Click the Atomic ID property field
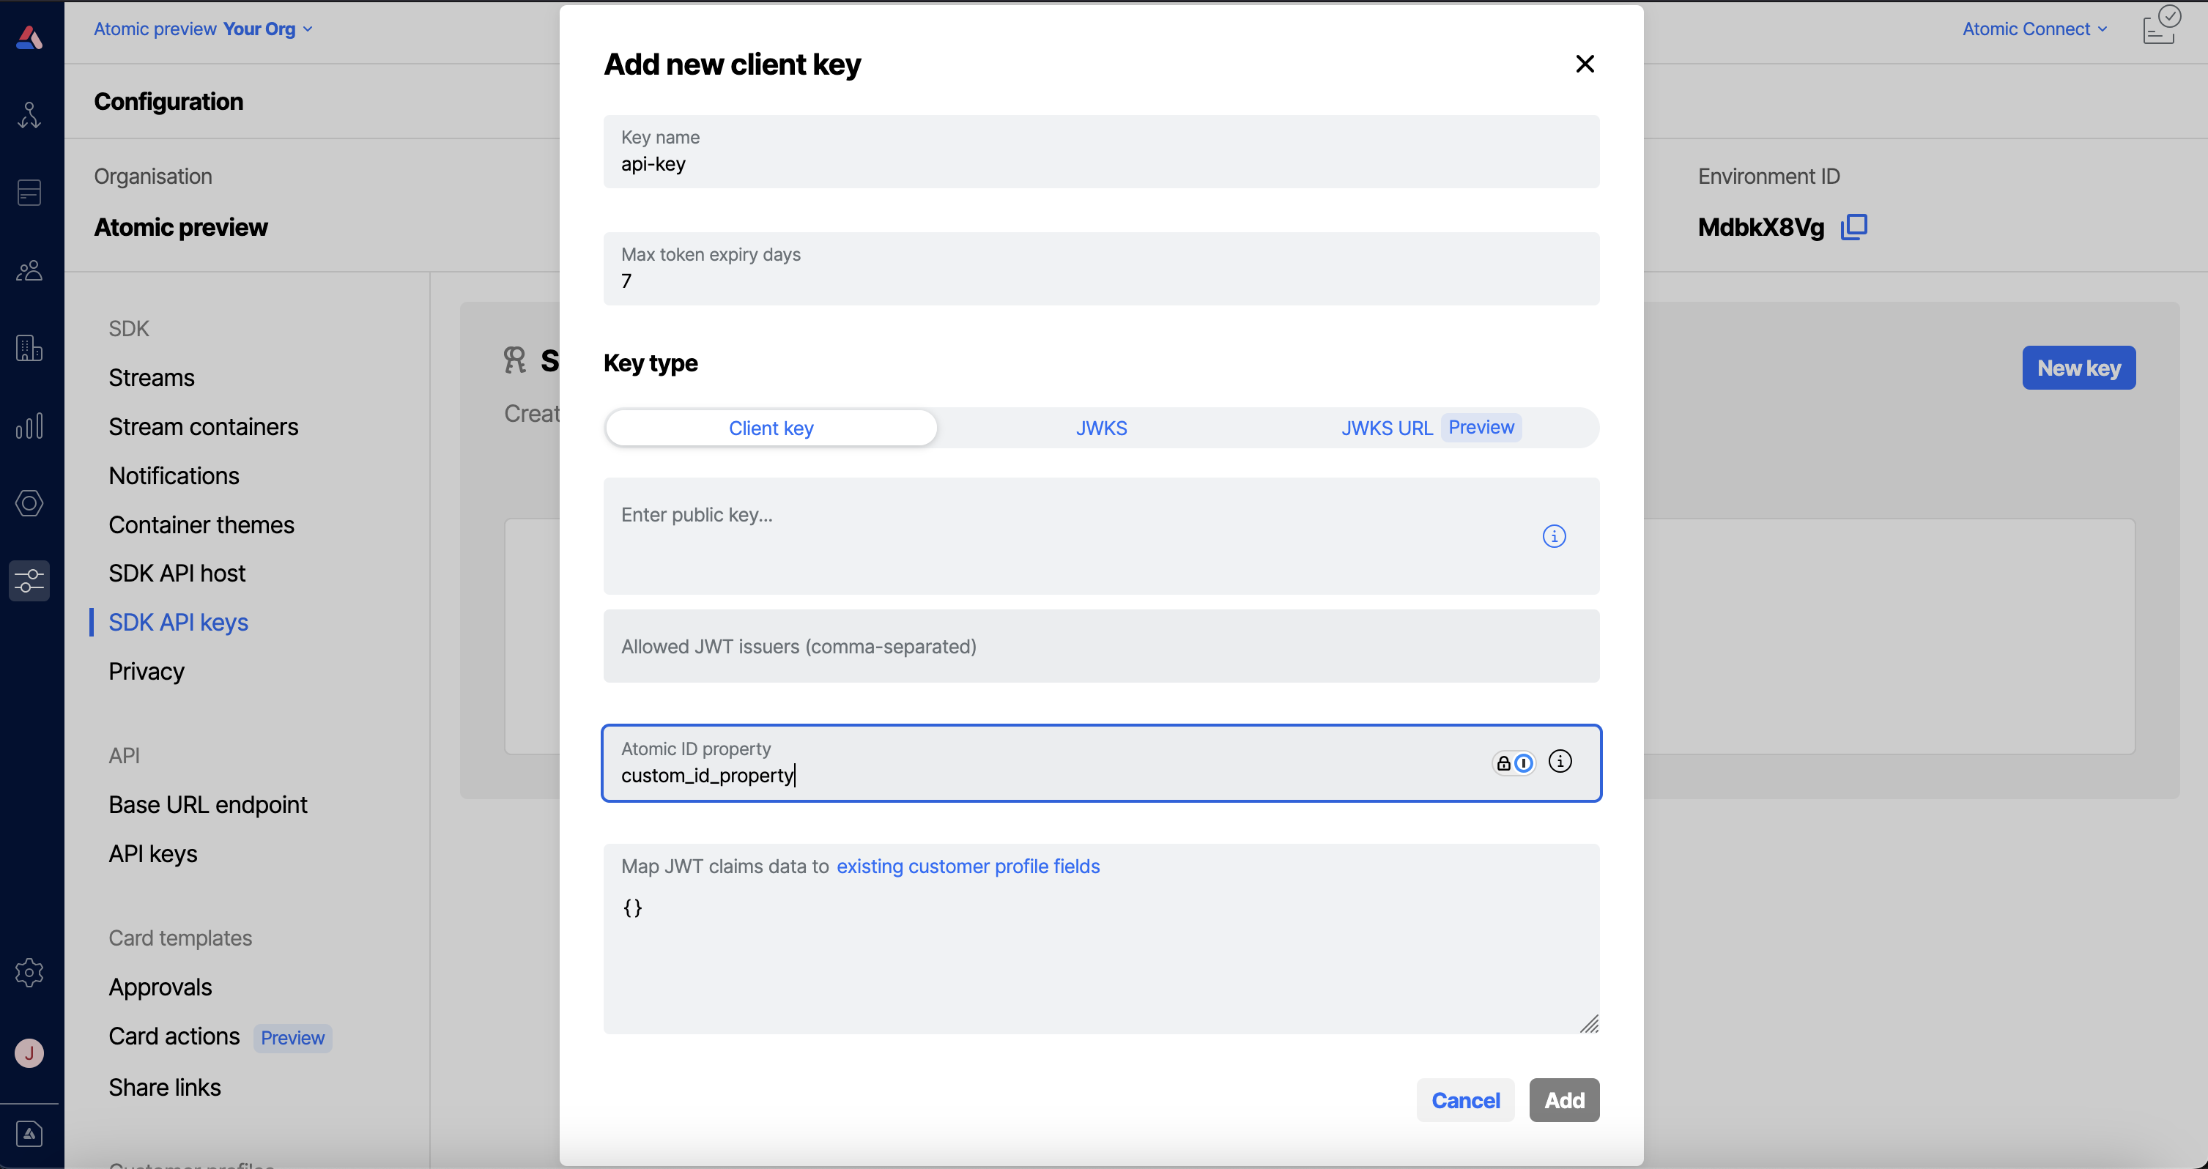 1101,764
